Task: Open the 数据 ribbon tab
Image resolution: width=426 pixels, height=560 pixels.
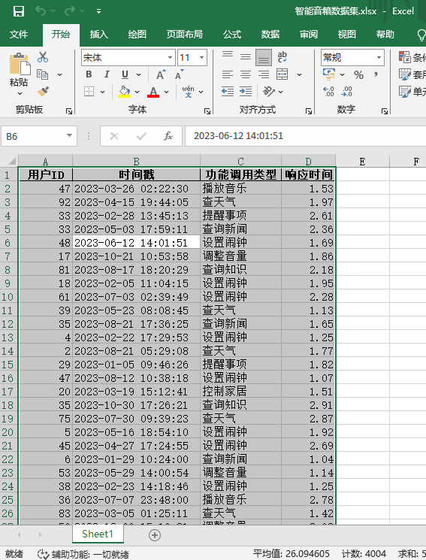Action: [x=270, y=35]
